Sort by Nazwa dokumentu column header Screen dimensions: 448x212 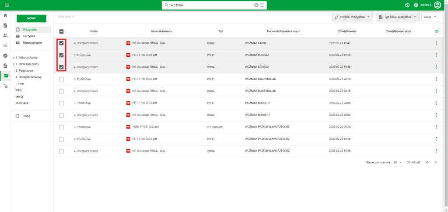pos(161,31)
